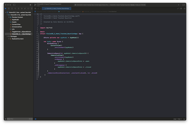Toggle code review changes in editor
Viewport: 190px width, 125px height.
coord(178,9)
